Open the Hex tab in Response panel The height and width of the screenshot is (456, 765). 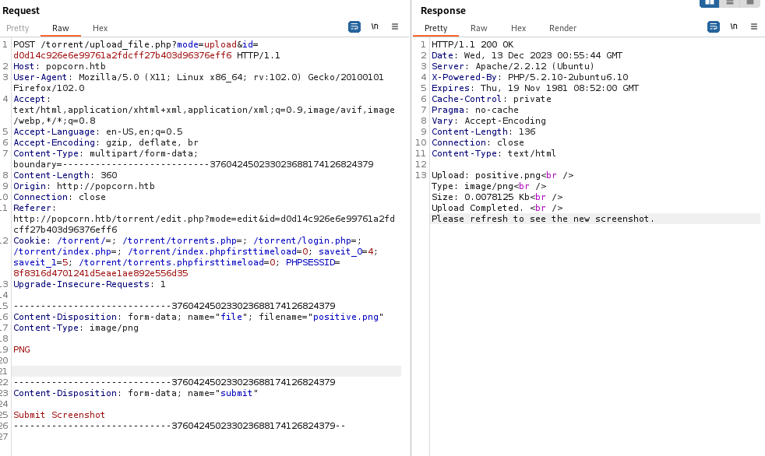(x=519, y=28)
